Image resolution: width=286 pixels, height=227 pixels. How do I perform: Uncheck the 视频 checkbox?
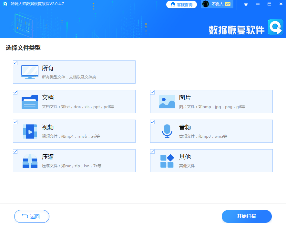[15, 122]
